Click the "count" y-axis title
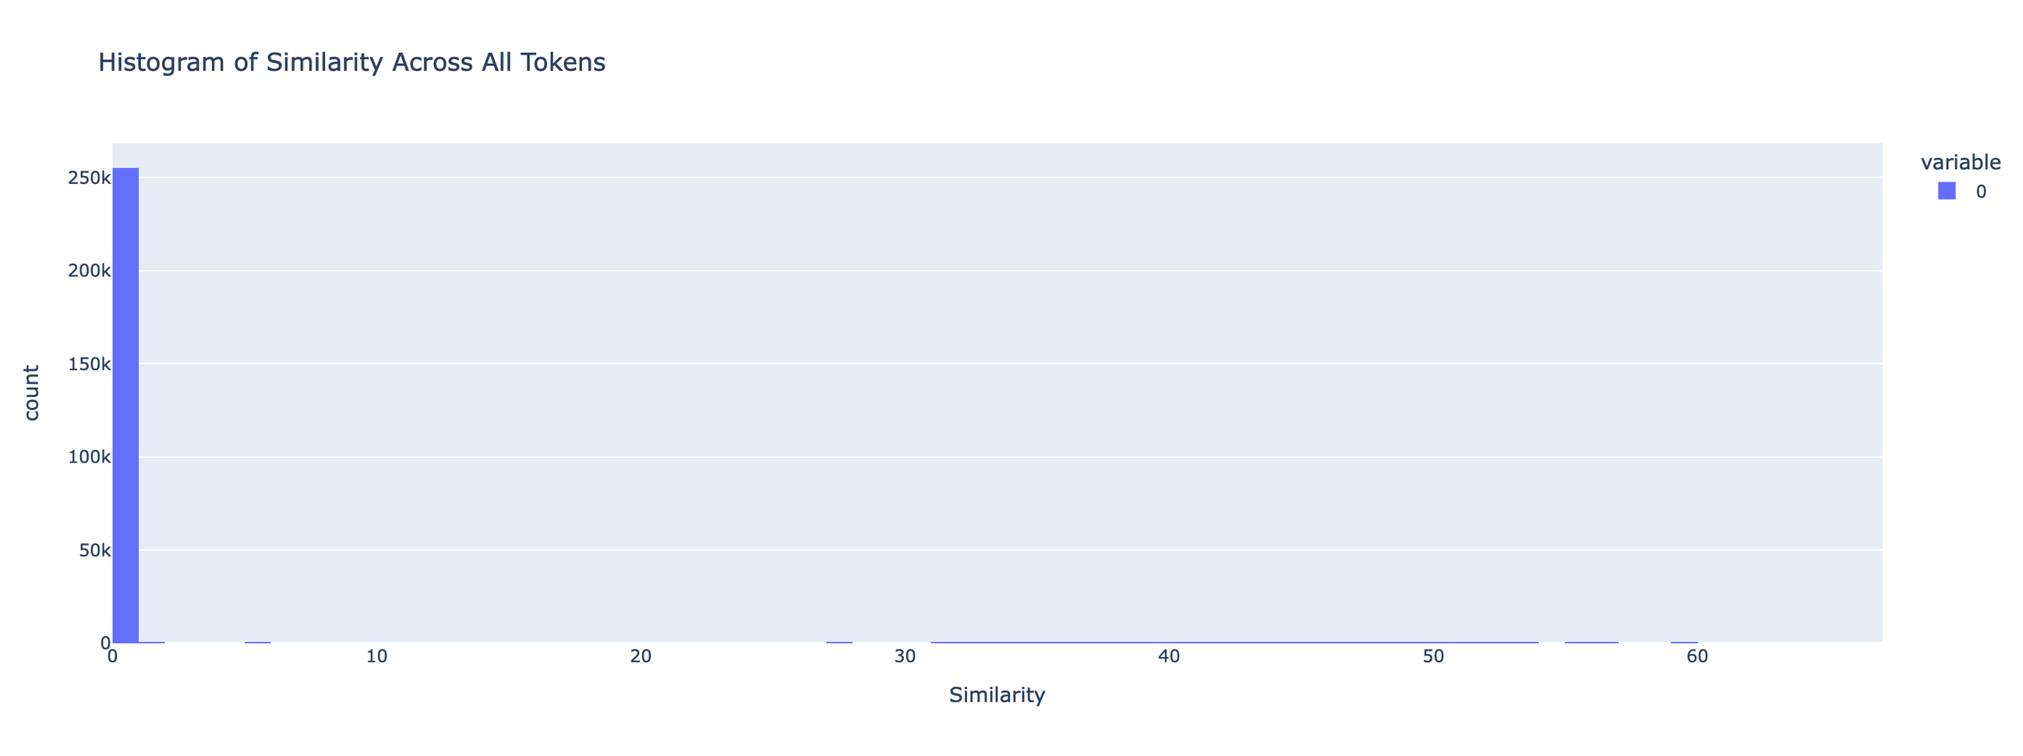Image resolution: width=2023 pixels, height=756 pixels. pyautogui.click(x=31, y=392)
